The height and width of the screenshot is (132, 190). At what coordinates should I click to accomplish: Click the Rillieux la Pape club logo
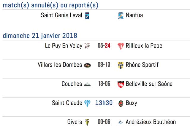point(121,46)
